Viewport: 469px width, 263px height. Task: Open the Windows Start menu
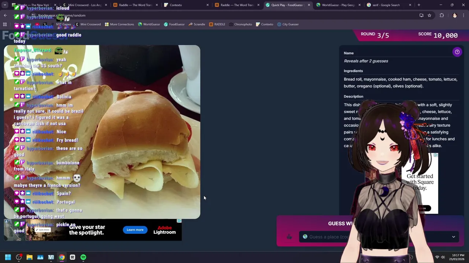pos(8,257)
